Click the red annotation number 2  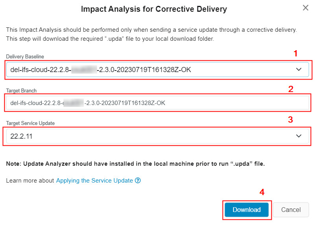[291, 89]
